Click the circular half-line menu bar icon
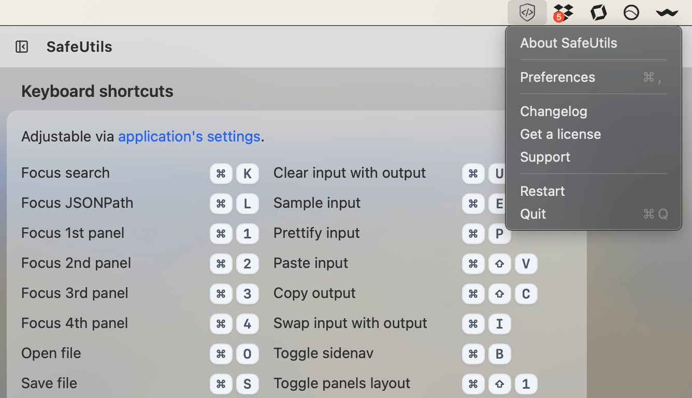Screen dimensions: 692x398 point(631,12)
